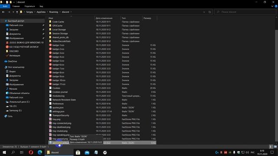
Task: Select AppData in the address path
Action: click(x=41, y=12)
